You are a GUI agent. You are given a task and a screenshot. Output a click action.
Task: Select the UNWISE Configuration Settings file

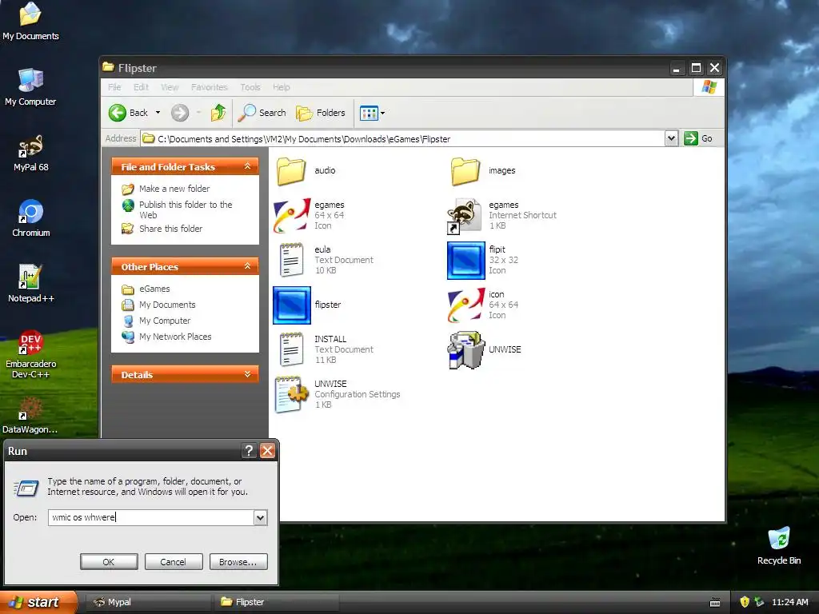click(x=338, y=394)
